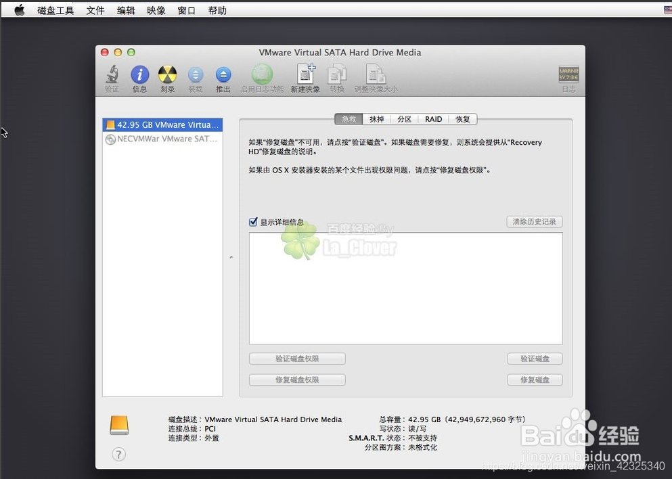Click Repair Disk Permissions (修复磁盘权限) button
Image resolution: width=672 pixels, height=479 pixels.
click(x=297, y=380)
